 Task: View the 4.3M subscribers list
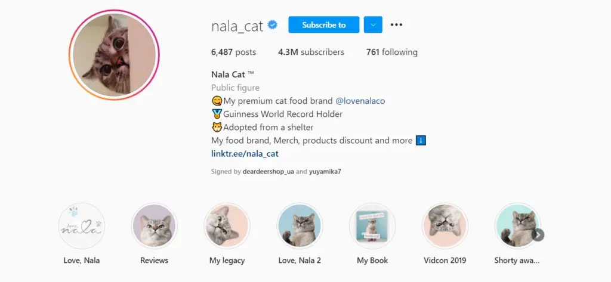(x=311, y=52)
